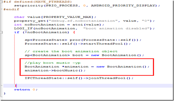This screenshot has width=174, height=101.
Task: Collapse the #if defined(HAVE_PTHREADS) fold marker
Action: tap(1, 2)
